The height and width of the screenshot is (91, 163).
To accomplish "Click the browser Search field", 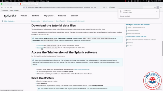I will click(126, 7).
